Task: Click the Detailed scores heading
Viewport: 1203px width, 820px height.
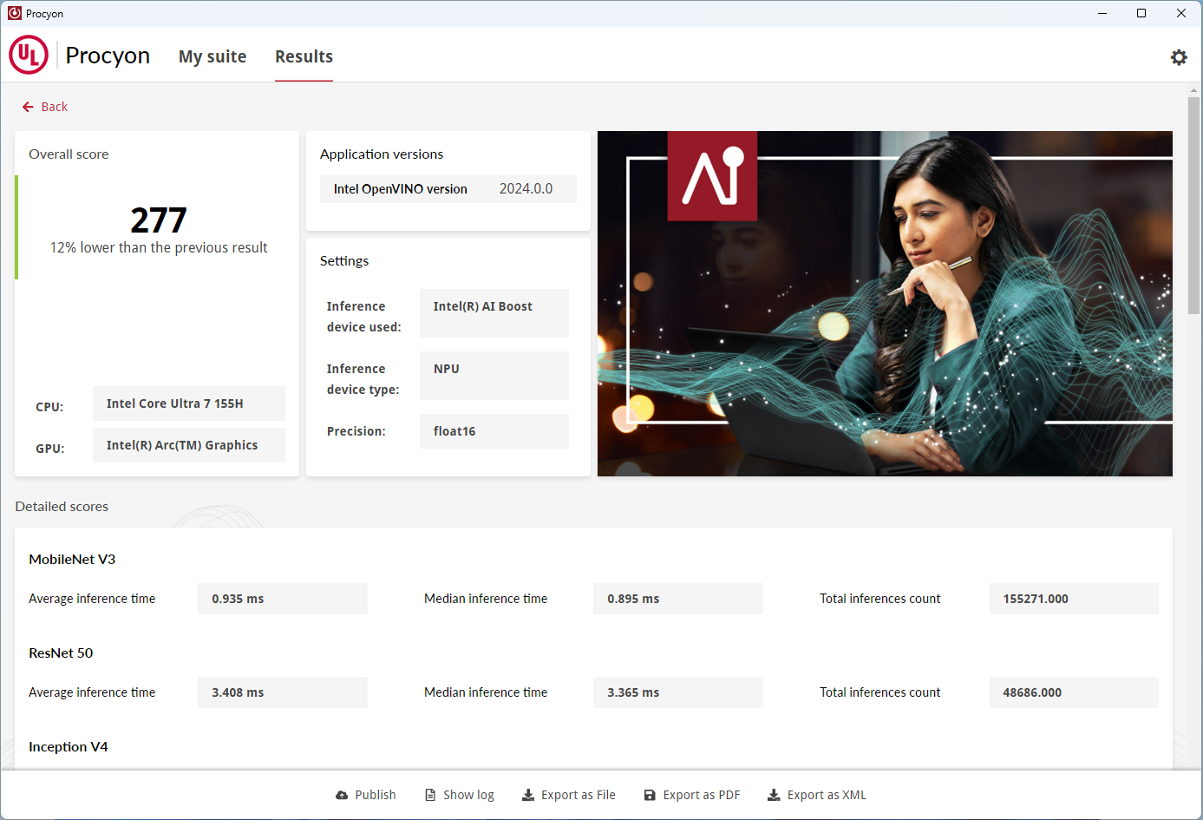Action: point(62,507)
